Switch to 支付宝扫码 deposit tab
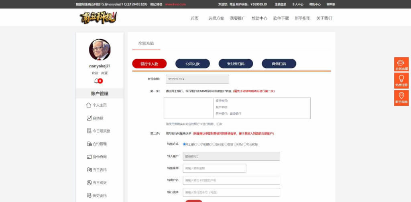 [x=236, y=64]
